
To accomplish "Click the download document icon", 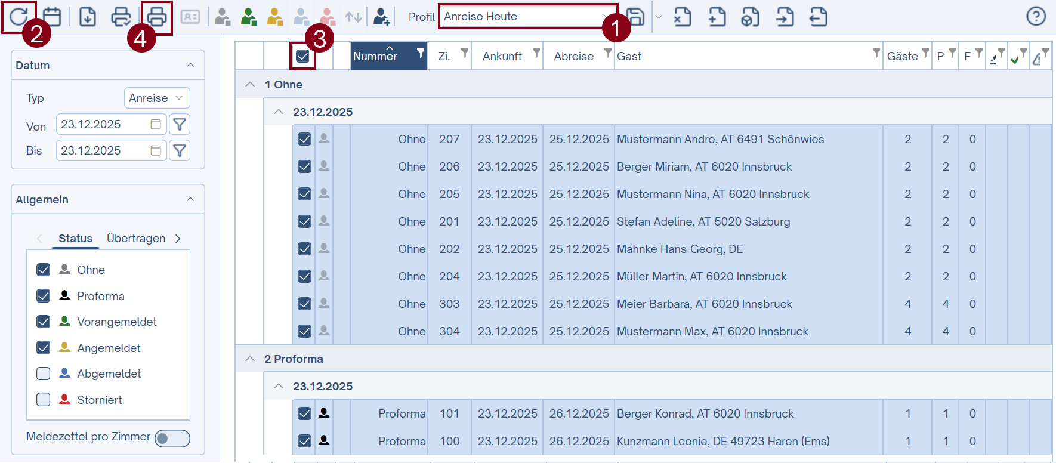I will 88,17.
